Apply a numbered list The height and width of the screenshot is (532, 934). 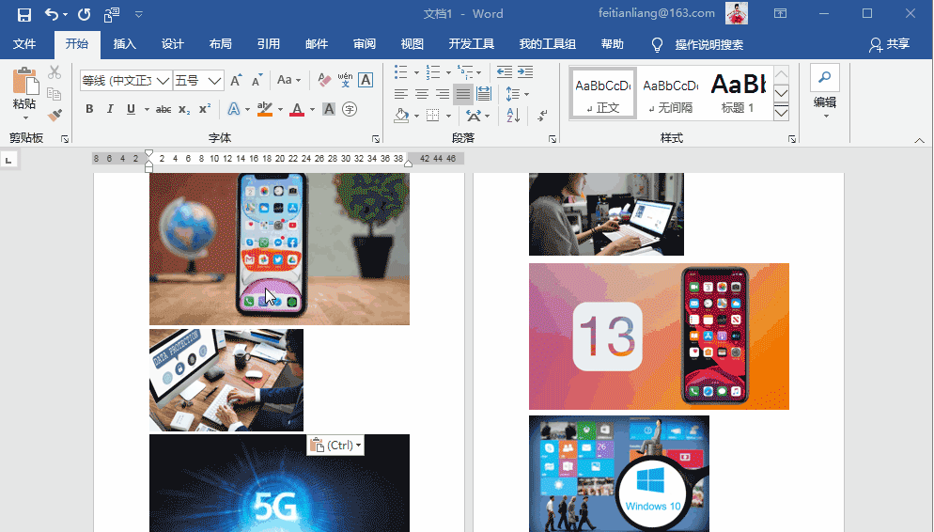point(433,72)
